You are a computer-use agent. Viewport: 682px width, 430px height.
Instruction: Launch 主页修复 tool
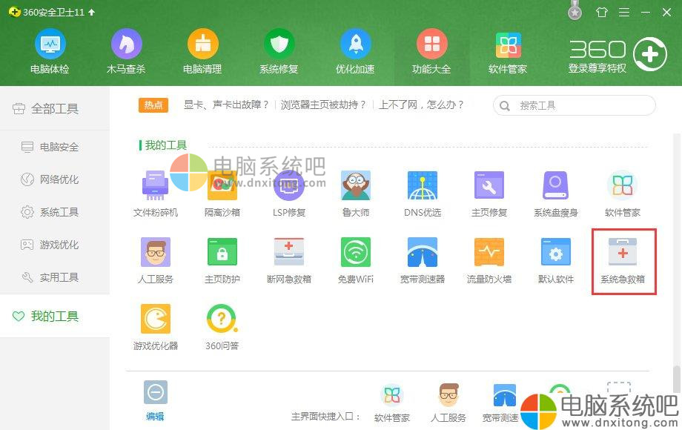coord(489,194)
